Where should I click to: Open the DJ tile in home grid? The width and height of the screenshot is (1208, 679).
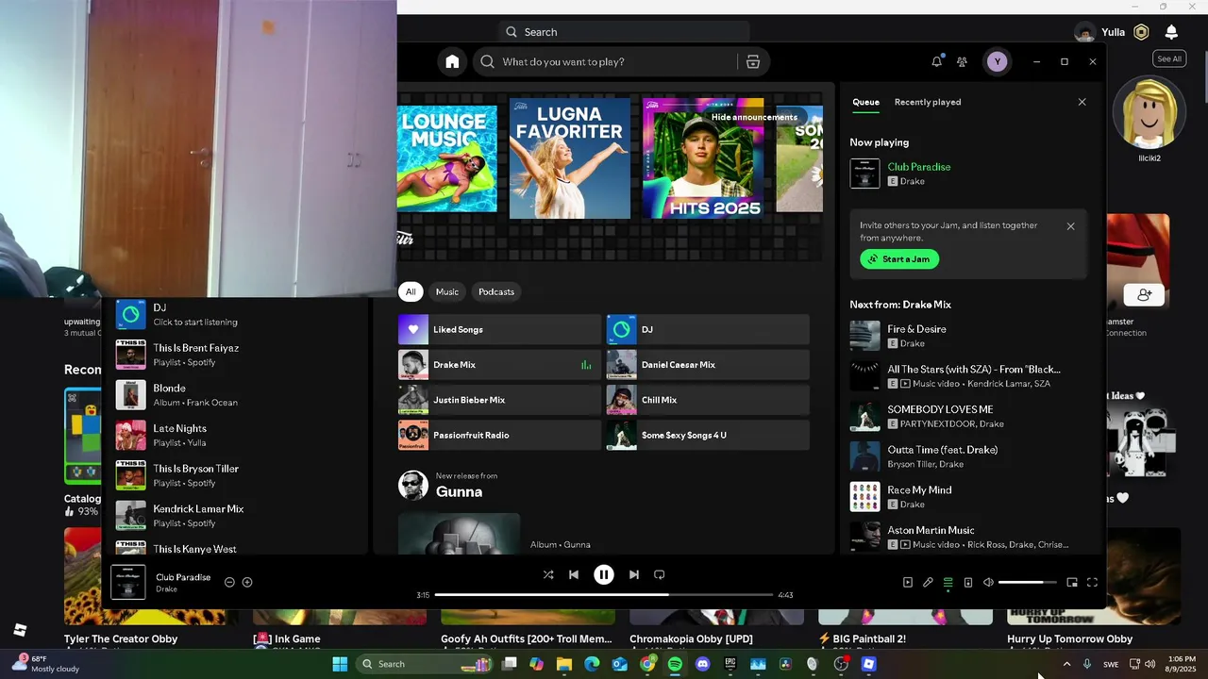[708, 329]
